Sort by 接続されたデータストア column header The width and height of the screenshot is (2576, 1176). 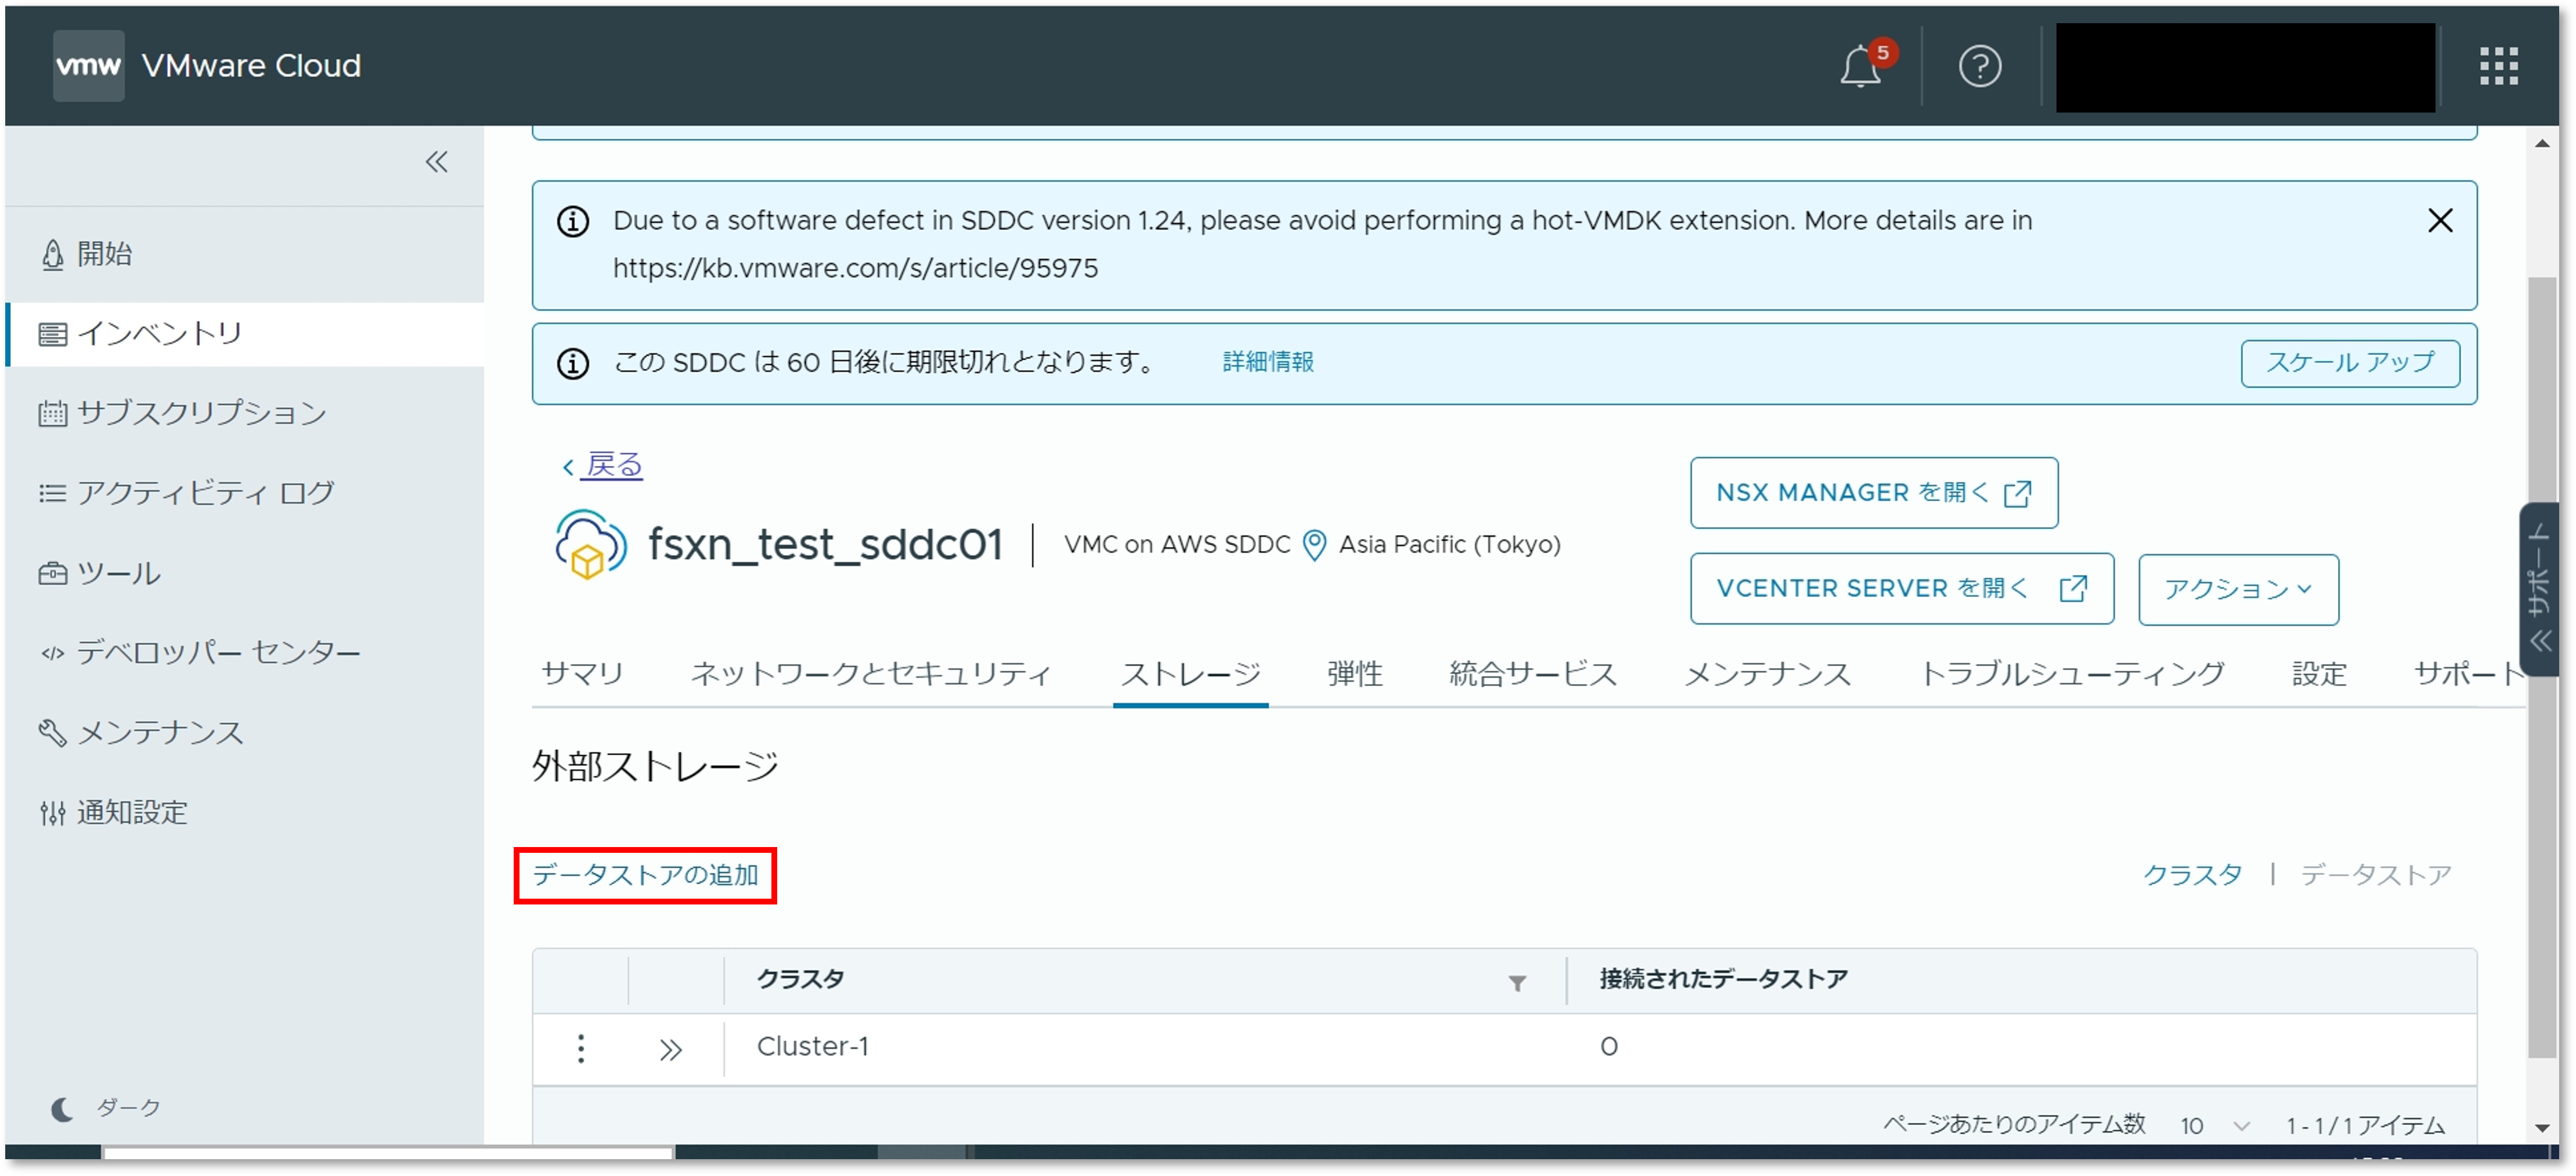click(1723, 979)
